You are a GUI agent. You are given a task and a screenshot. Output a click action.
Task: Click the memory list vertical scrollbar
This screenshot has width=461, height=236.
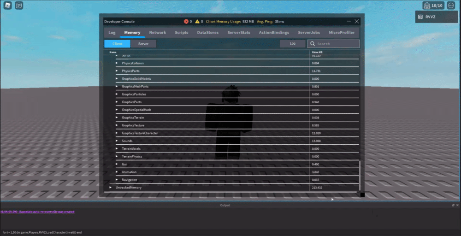point(360,176)
